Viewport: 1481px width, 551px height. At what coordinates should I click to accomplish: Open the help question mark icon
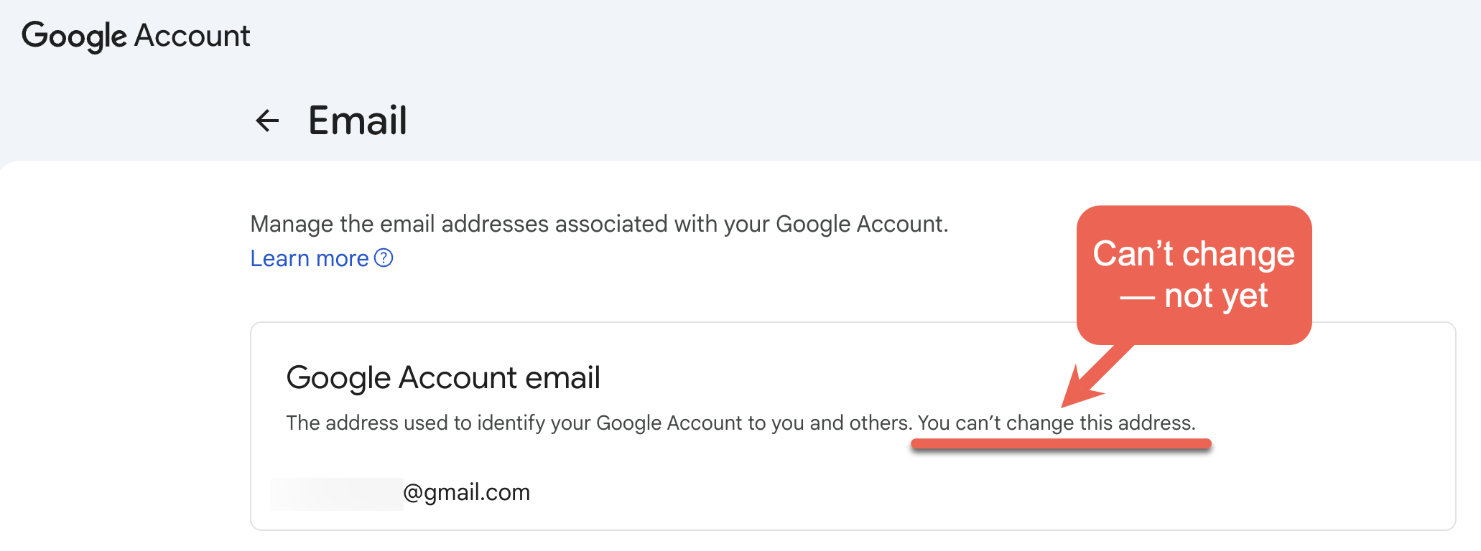click(x=384, y=258)
